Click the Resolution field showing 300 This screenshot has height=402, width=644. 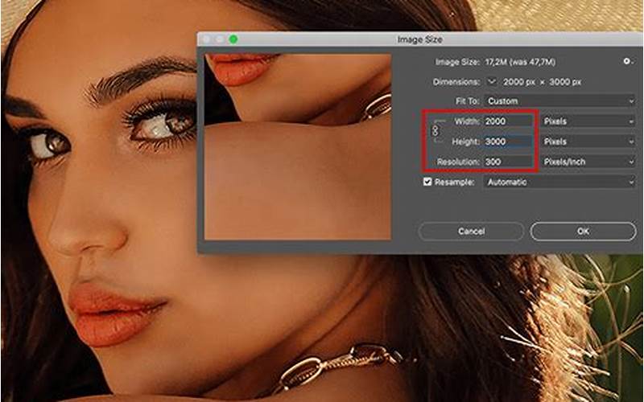pyautogui.click(x=508, y=162)
